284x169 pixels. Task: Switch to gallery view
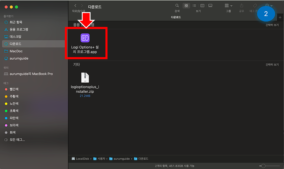pos(210,6)
